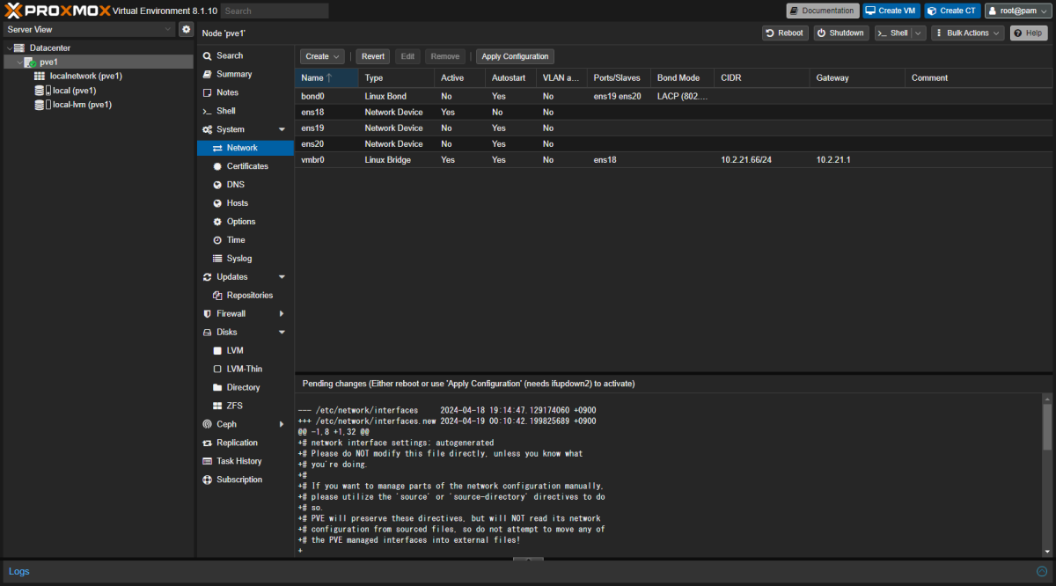Click the Updates refresh icon

[x=208, y=277]
